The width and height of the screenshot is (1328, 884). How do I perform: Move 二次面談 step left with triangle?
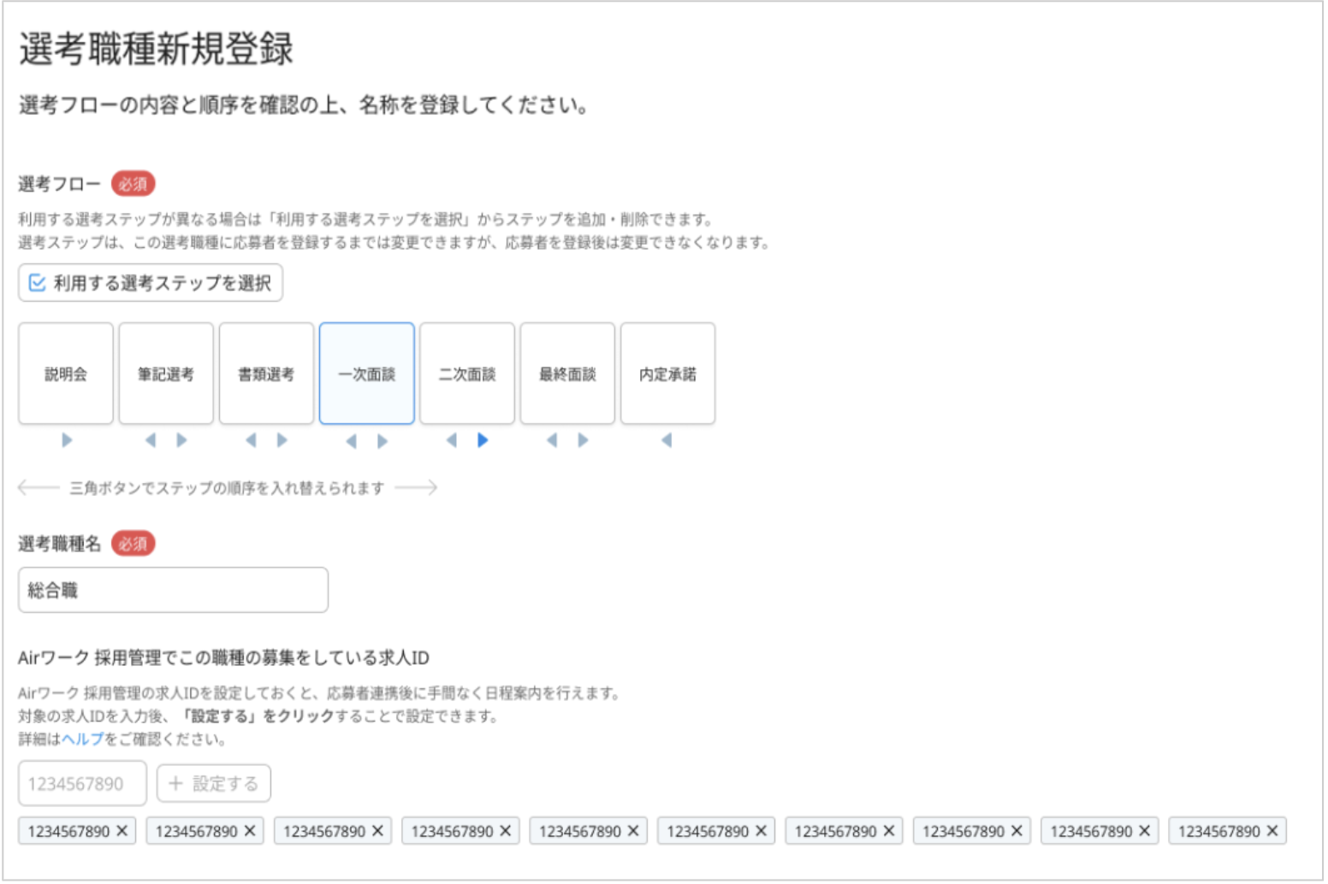[451, 440]
